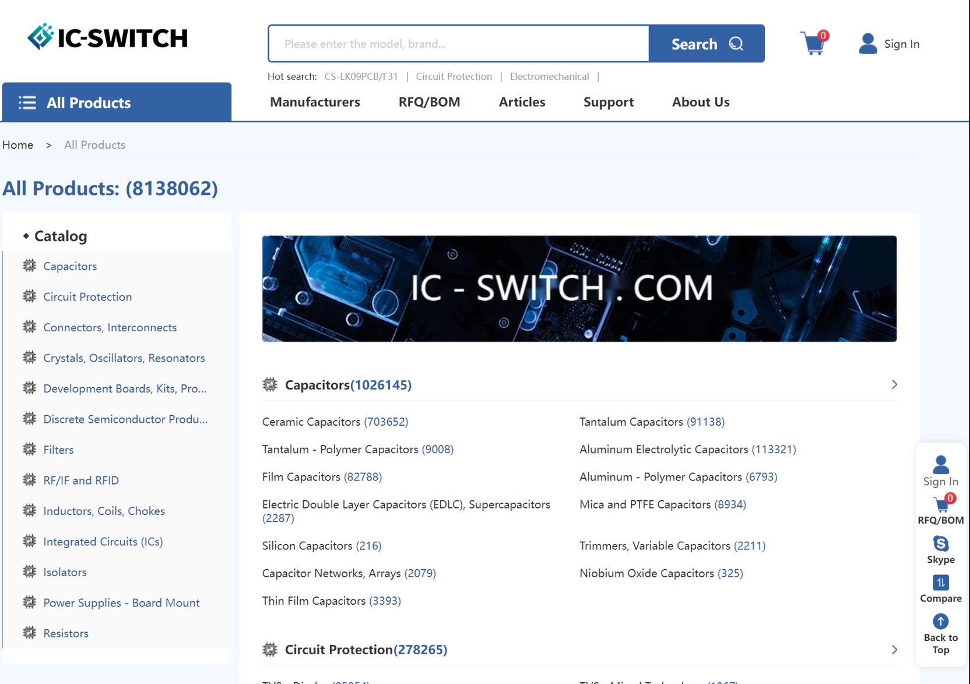Click the shopping cart icon in header
The image size is (970, 684).
(x=813, y=44)
